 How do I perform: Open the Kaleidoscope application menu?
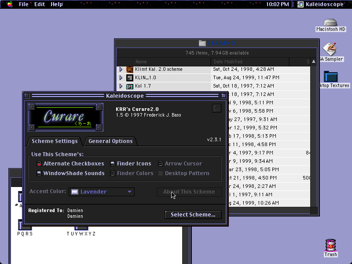[x=321, y=4]
